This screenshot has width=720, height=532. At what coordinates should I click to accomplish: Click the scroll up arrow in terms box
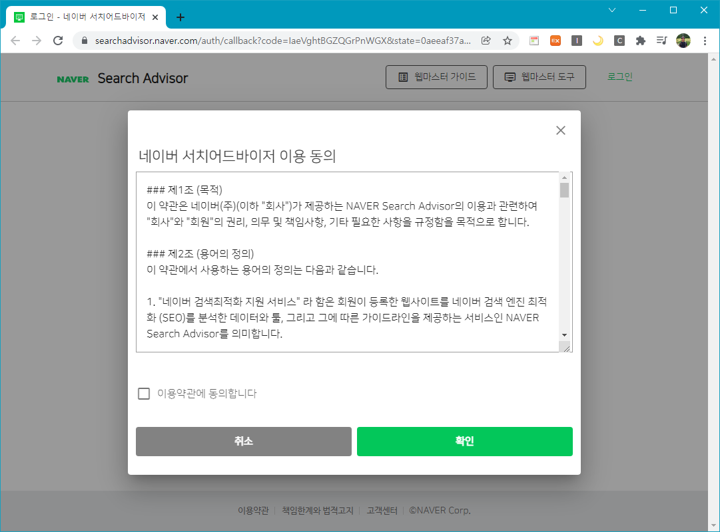click(x=564, y=178)
